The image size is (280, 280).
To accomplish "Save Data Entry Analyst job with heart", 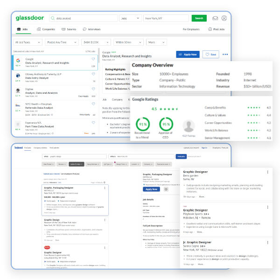I will click(x=93, y=74).
